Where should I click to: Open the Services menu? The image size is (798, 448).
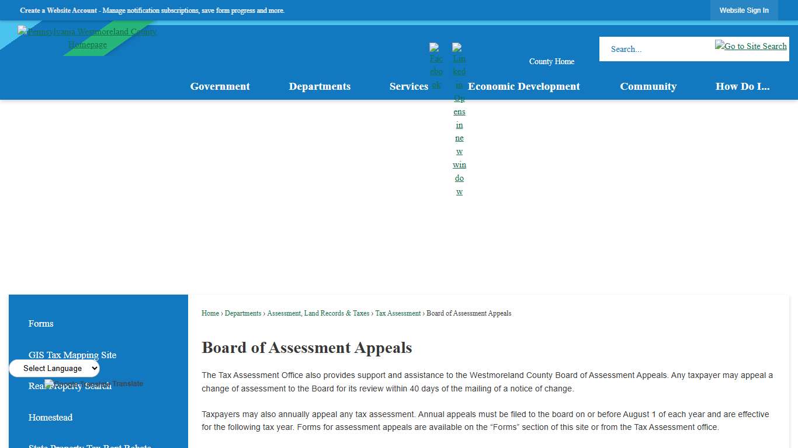(x=409, y=86)
